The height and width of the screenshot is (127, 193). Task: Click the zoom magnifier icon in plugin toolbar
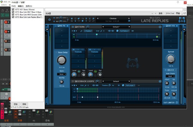[x=93, y=19]
